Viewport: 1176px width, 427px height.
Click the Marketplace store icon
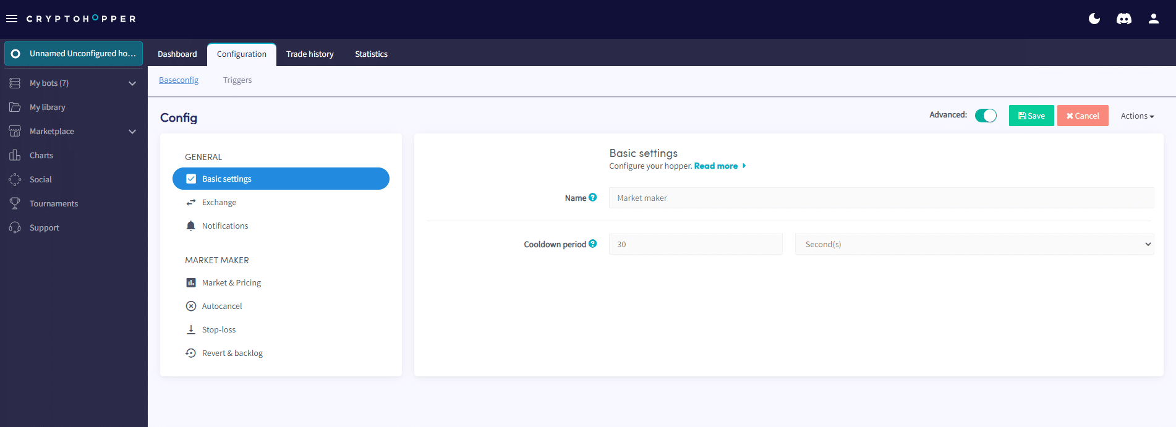(15, 131)
